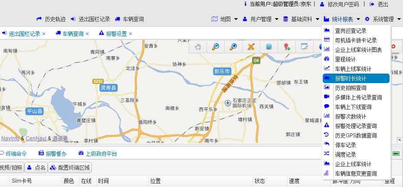The height and width of the screenshot is (190, 403).
Task: Click the 视频/拍照 button
Action: coord(12,168)
